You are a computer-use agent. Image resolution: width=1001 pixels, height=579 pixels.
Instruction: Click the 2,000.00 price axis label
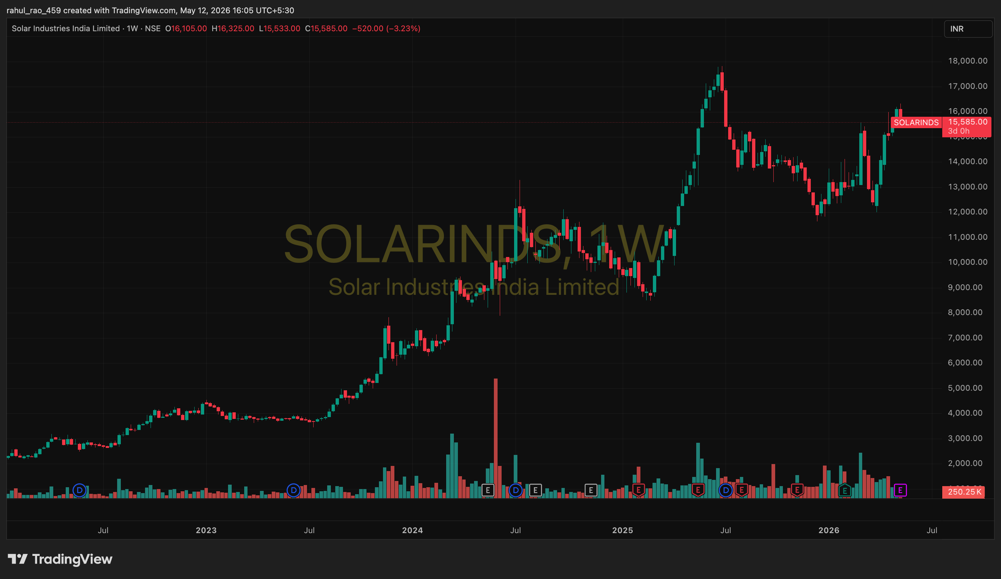coord(965,463)
